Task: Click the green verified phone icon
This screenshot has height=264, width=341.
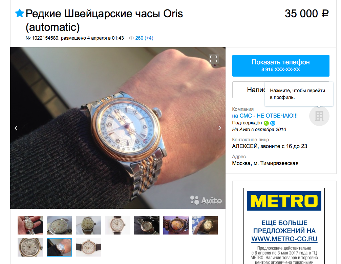Action: point(266,123)
